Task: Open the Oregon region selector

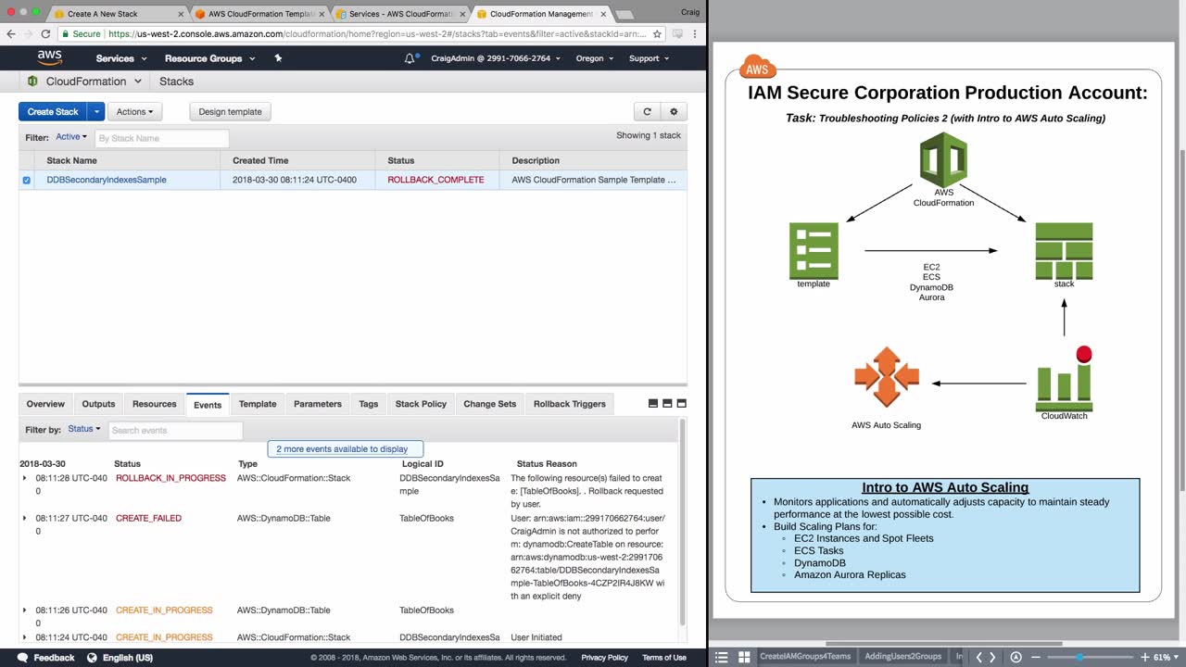Action: tap(594, 58)
